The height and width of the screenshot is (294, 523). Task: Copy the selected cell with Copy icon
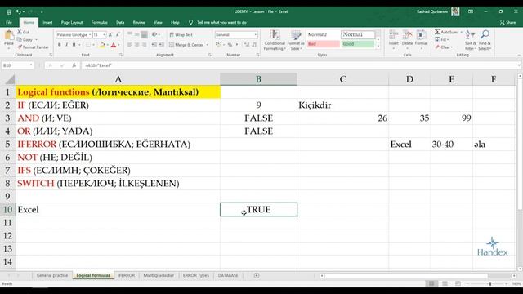coord(20,40)
